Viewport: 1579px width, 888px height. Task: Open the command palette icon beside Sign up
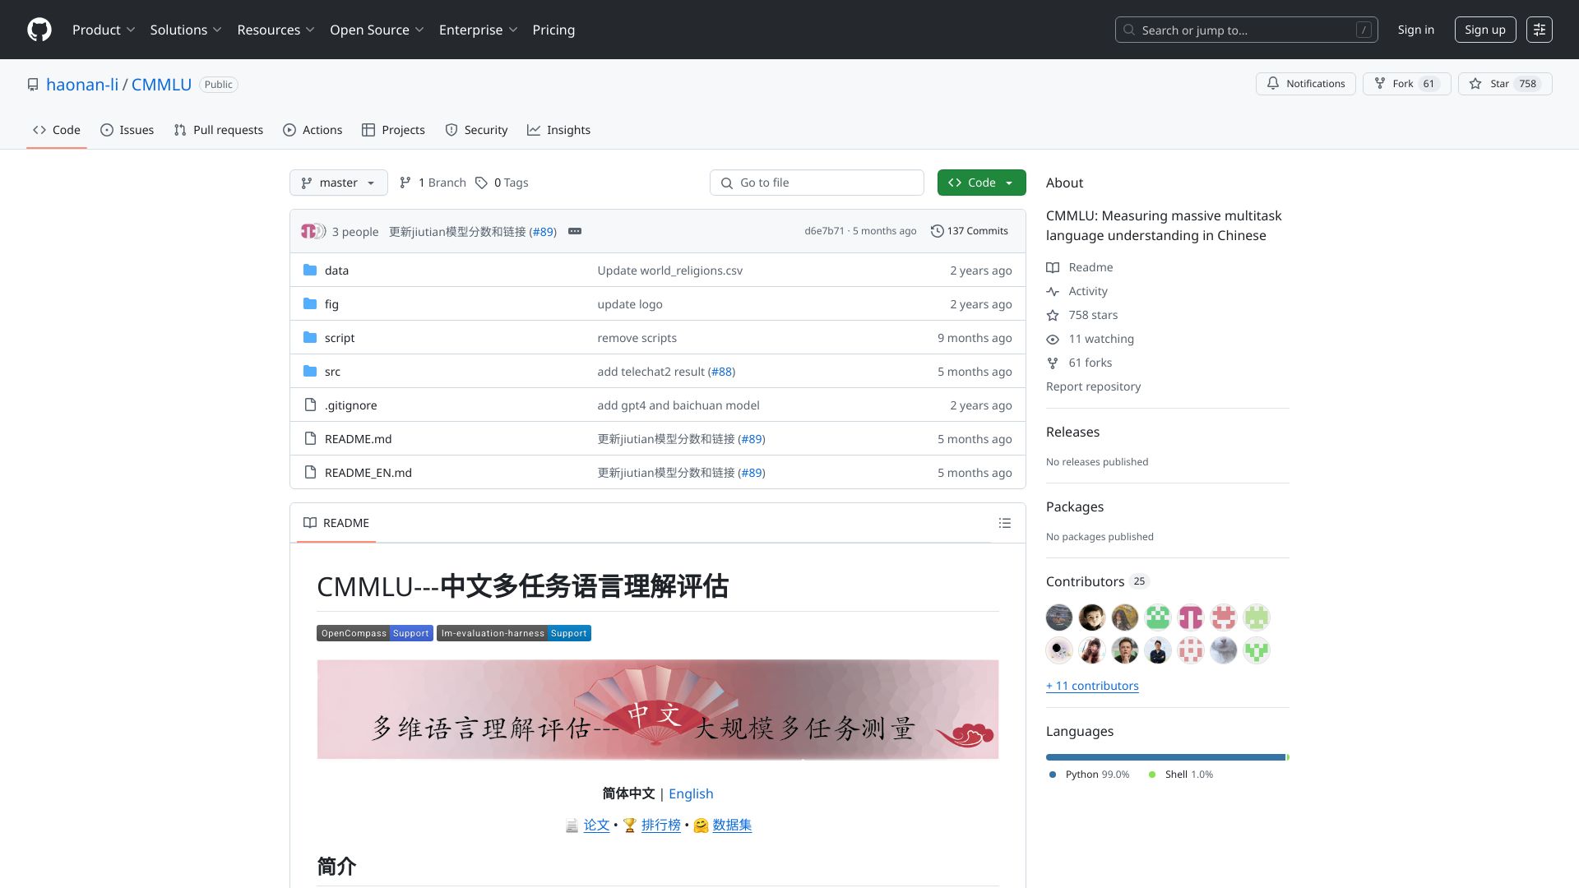[1539, 30]
